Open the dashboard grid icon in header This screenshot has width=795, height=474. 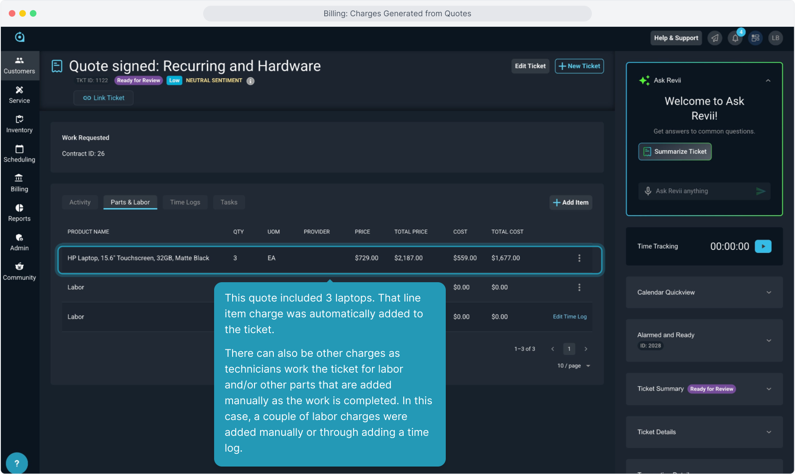pos(756,38)
